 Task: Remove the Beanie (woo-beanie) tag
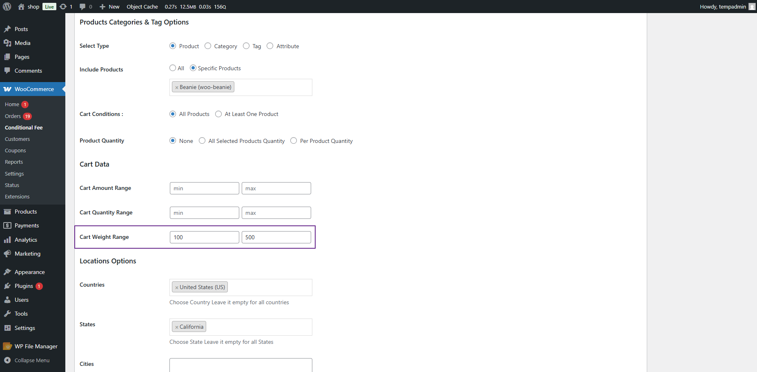[177, 87]
